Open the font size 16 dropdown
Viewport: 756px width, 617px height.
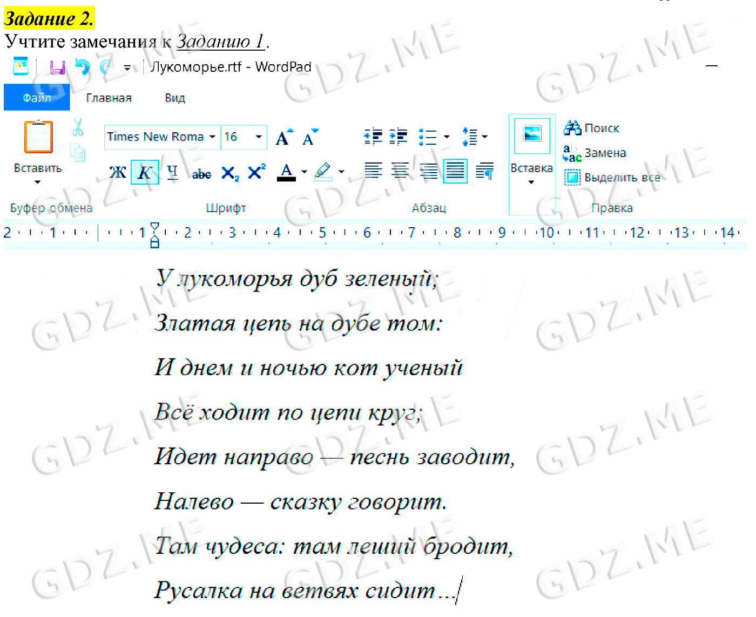(x=259, y=137)
